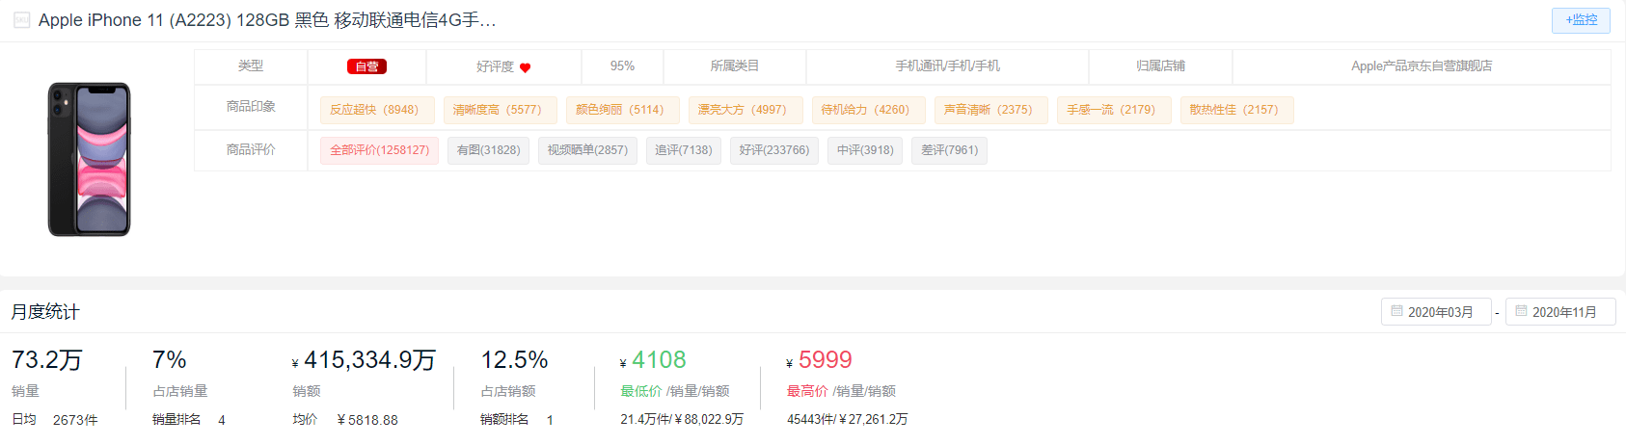This screenshot has height=445, width=1626.
Task: Click the highest price 5999 value
Action: click(x=825, y=360)
